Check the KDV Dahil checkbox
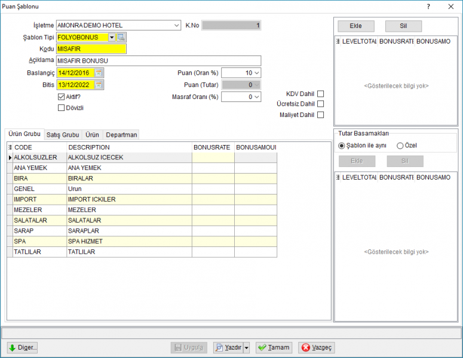Viewport: 463px width, 358px height. [x=320, y=94]
